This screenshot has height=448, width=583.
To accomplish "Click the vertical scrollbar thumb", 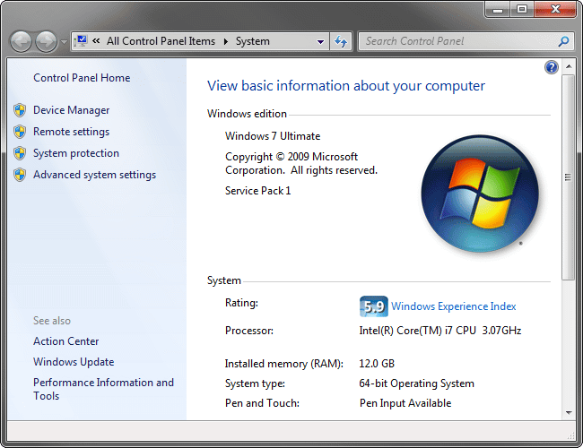I will pyautogui.click(x=568, y=177).
